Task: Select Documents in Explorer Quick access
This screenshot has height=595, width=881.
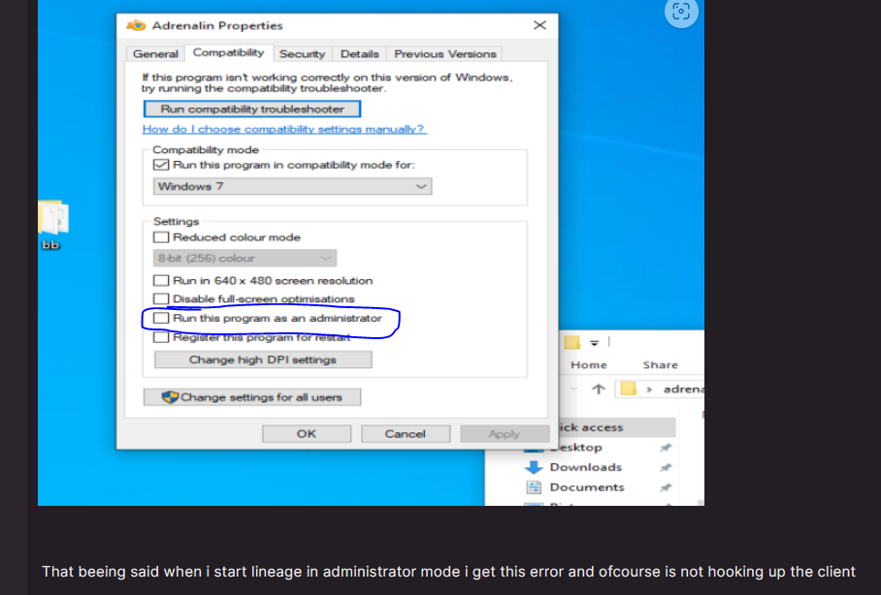Action: tap(587, 487)
